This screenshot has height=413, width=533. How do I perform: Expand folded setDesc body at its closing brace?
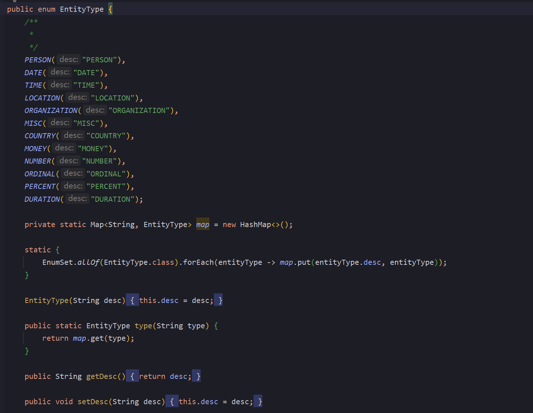coord(258,402)
